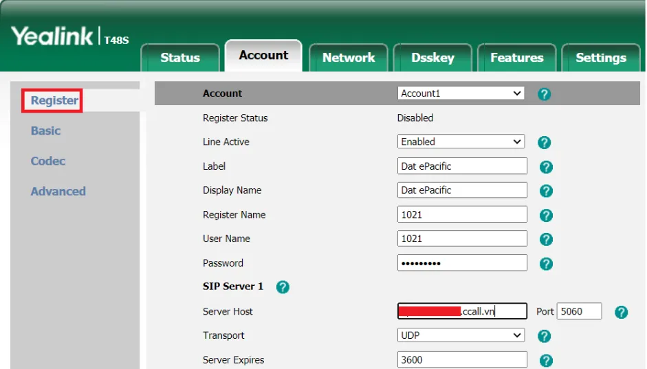
Task: Focus the Label input containing Dat ePacific
Action: click(x=462, y=166)
